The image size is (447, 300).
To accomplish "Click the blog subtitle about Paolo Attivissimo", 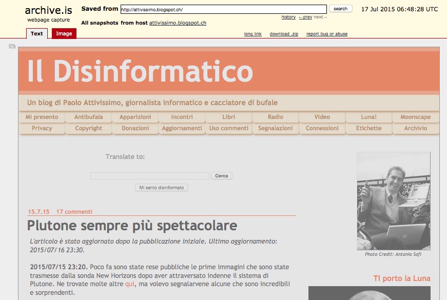I will click(x=152, y=103).
